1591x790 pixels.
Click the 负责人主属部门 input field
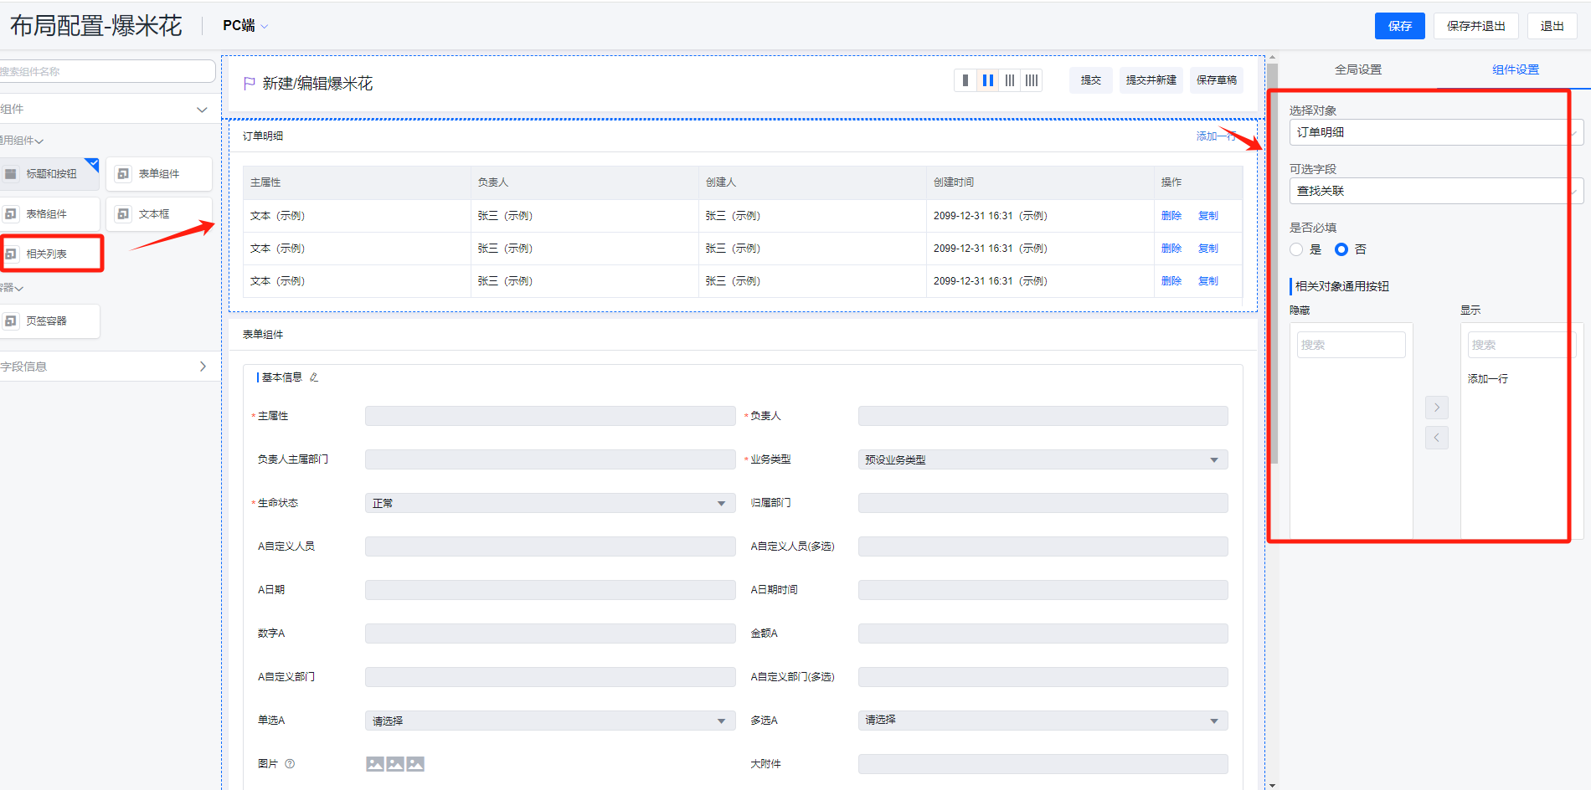tap(550, 459)
